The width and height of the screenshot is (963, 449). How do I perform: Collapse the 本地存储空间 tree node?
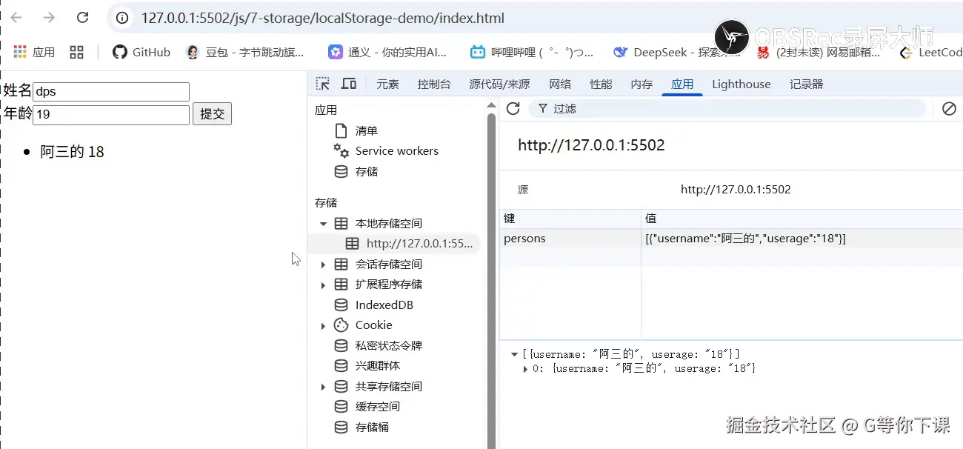coord(323,224)
